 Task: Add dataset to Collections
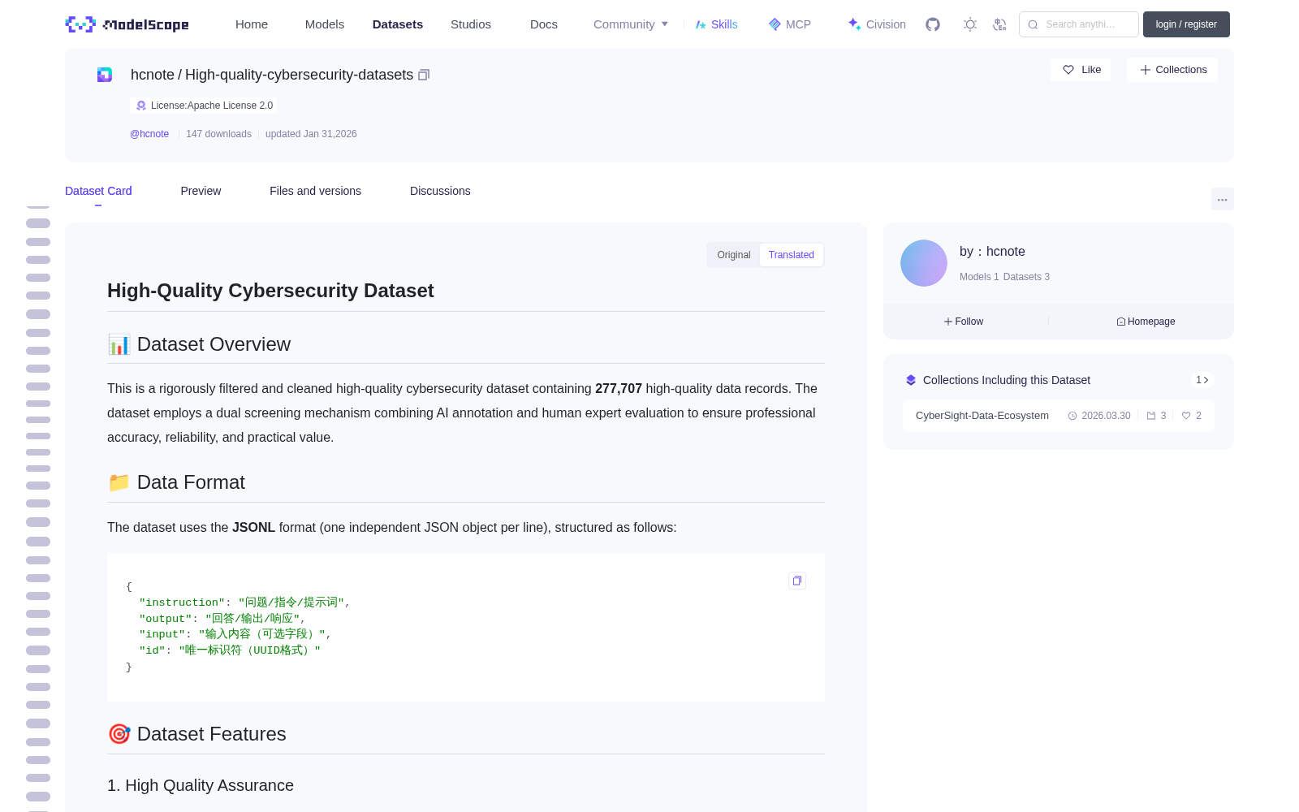coord(1172,70)
